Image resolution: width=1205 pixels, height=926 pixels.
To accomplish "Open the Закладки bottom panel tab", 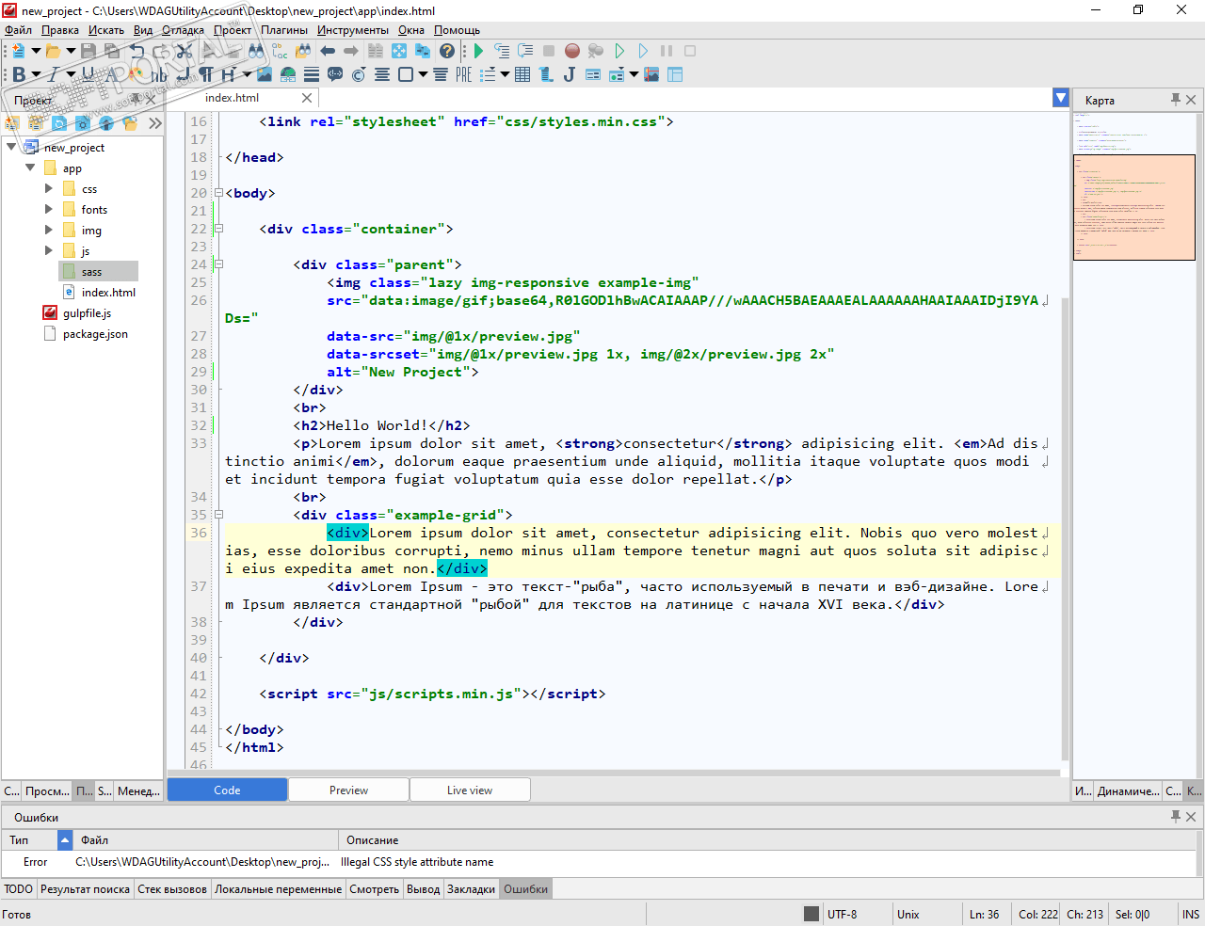I will (x=471, y=889).
